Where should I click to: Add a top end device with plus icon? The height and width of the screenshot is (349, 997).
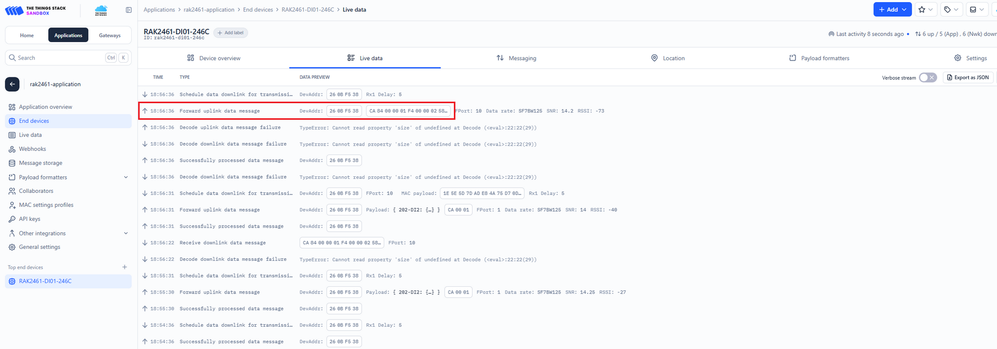pos(125,267)
